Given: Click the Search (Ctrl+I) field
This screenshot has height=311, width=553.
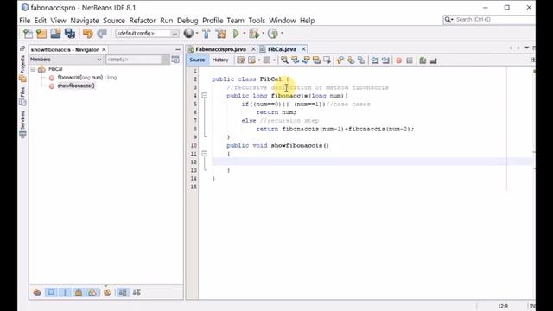Looking at the screenshot, I should coord(489,20).
